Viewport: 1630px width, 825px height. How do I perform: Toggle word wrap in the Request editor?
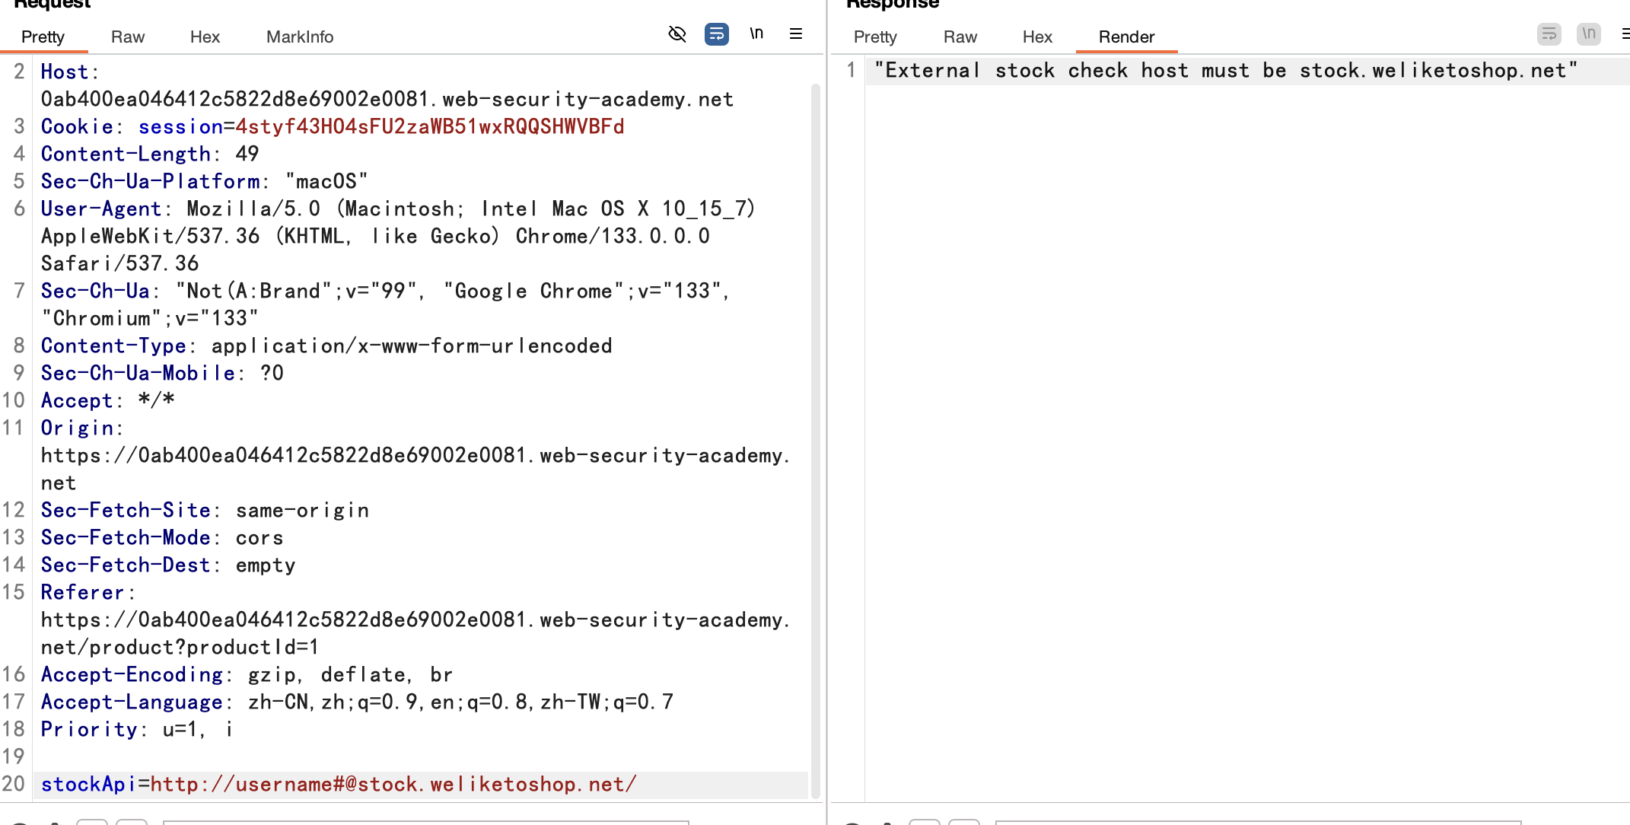click(x=716, y=33)
